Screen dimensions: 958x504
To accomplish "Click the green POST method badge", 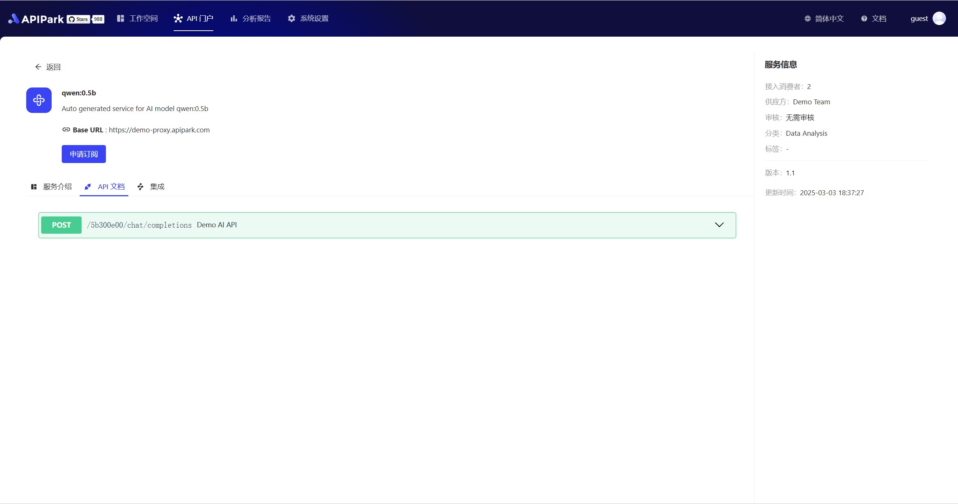I will [61, 225].
